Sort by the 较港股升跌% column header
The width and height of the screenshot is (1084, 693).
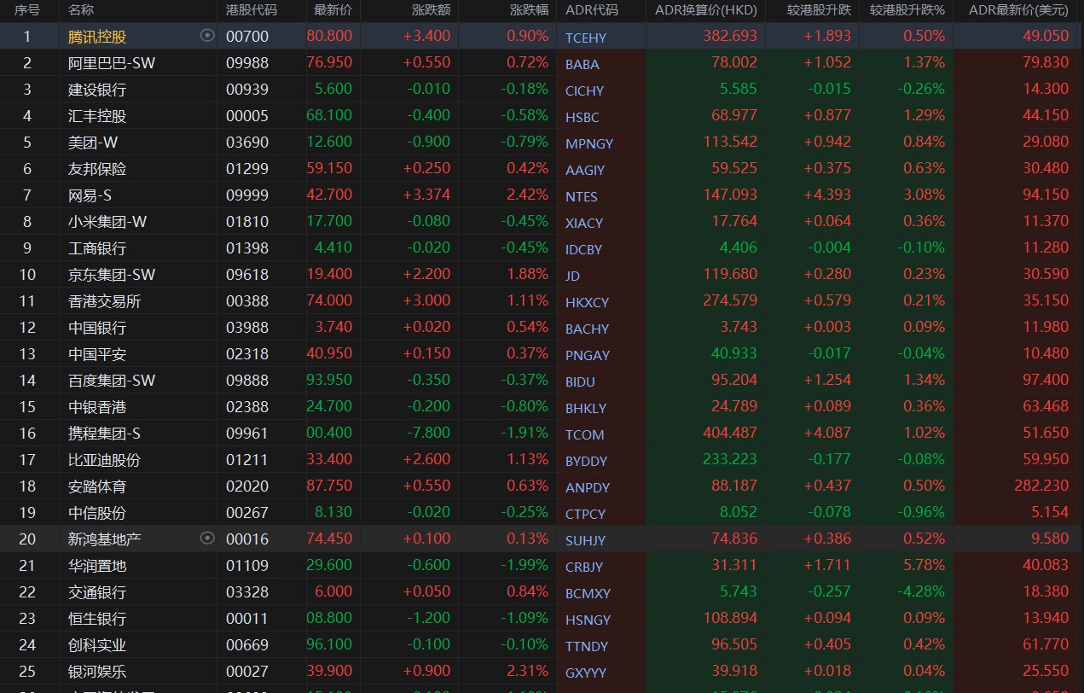(907, 10)
